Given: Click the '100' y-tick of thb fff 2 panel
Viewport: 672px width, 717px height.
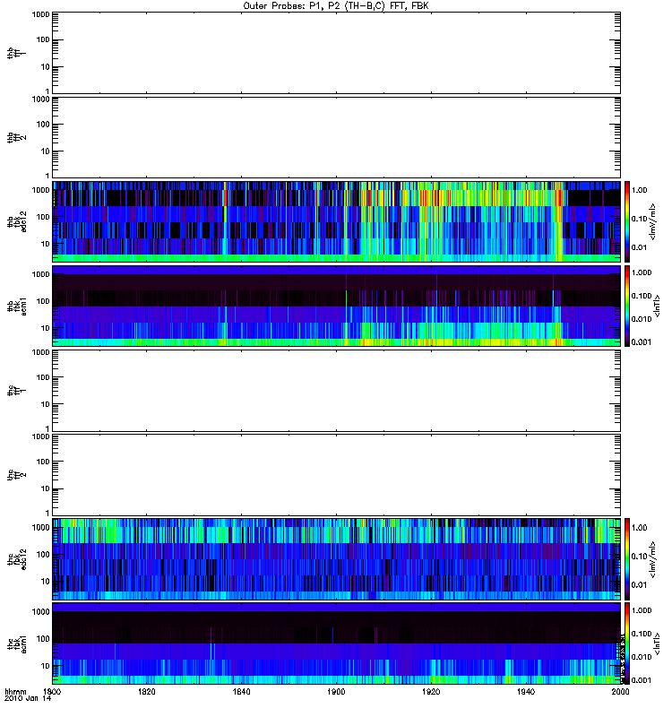Looking at the screenshot, I should tap(43, 125).
